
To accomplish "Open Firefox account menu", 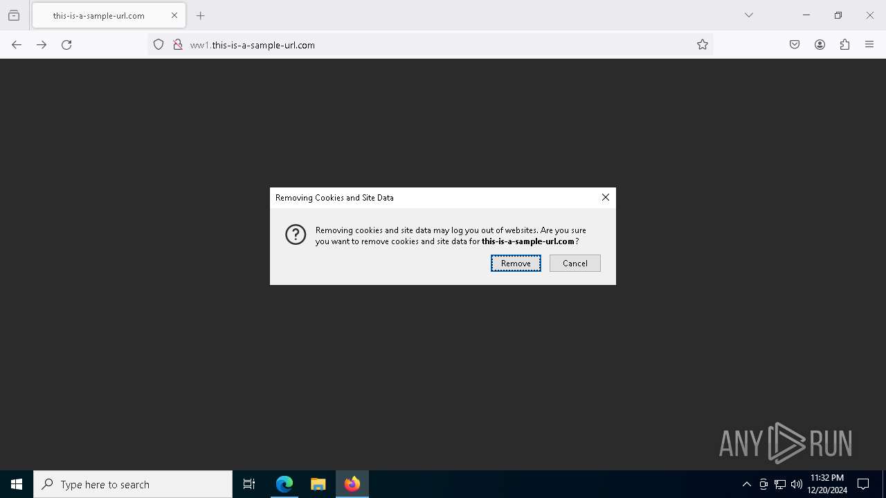I will 820,45.
